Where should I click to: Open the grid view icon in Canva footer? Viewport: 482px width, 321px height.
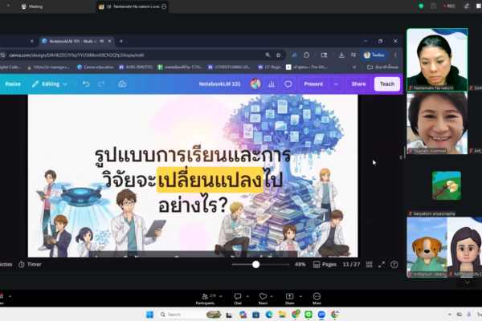[x=370, y=265]
